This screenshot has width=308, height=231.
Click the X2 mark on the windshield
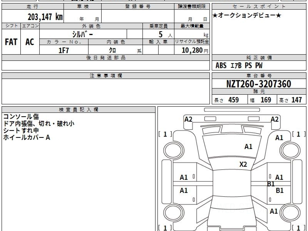243,164
